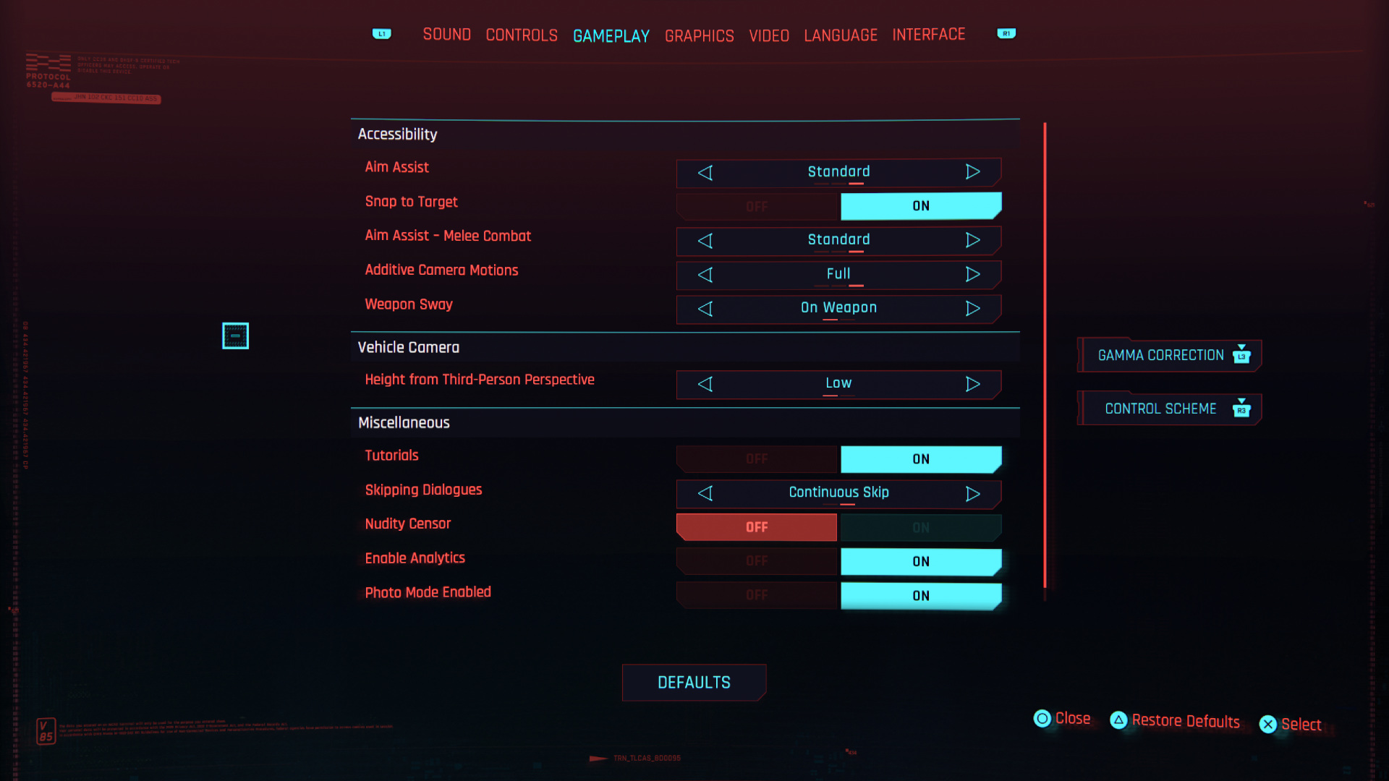
Task: Expand Aim Assist options dropdown
Action: [x=972, y=171]
